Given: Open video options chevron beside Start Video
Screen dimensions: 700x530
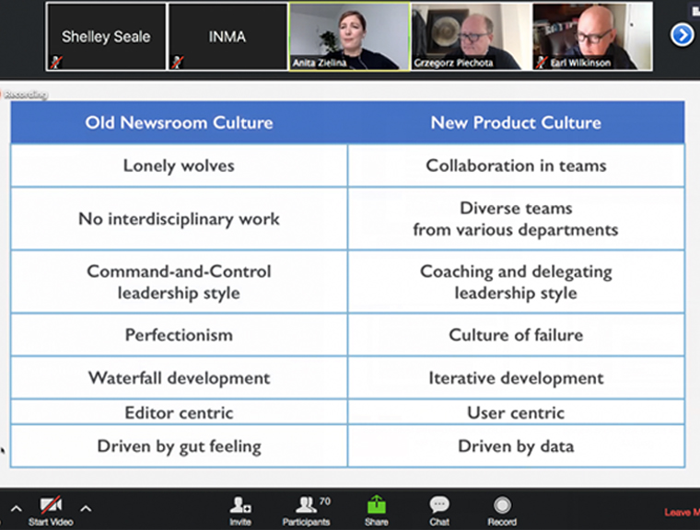Looking at the screenshot, I should (86, 508).
